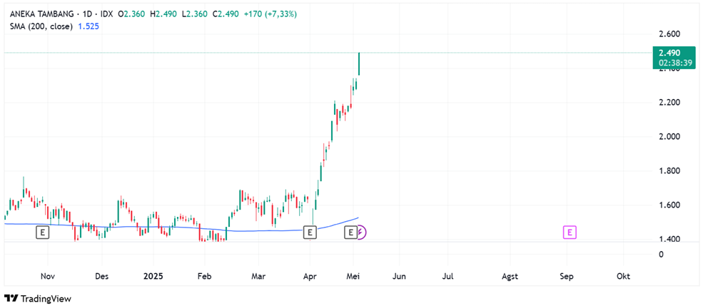Screen dimensions: 703x306
Task: Click the Nov label on the time axis
Action: coord(48,277)
